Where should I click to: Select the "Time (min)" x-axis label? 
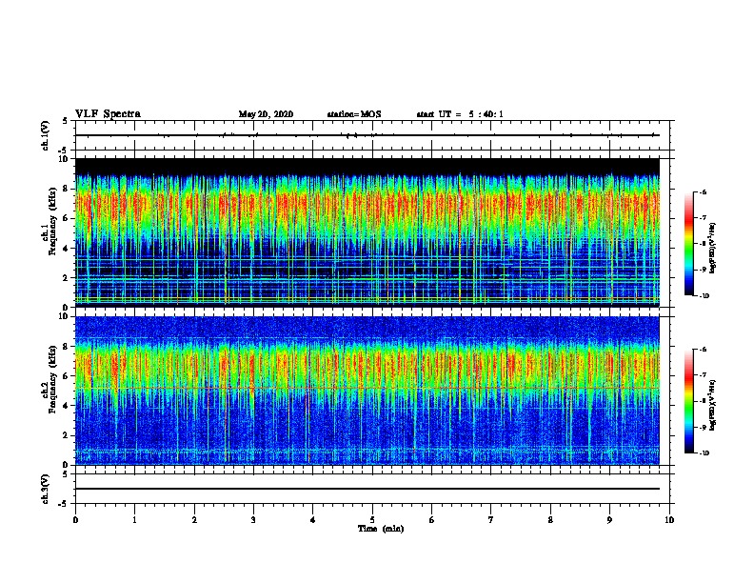click(x=381, y=529)
